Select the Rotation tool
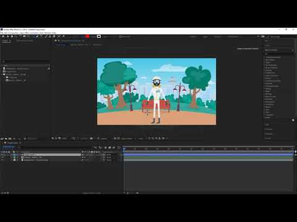The width and height of the screenshot is (297, 222). [20, 36]
